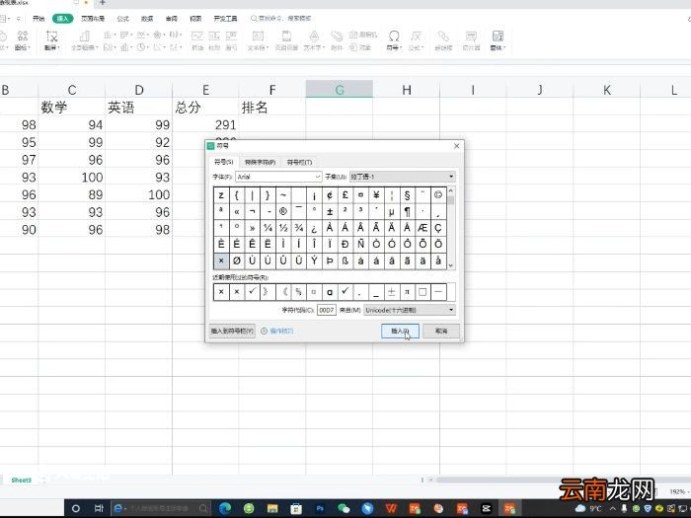The width and height of the screenshot is (691, 518).
Task: Open the 全部图表 all charts icon
Action: pos(84,37)
